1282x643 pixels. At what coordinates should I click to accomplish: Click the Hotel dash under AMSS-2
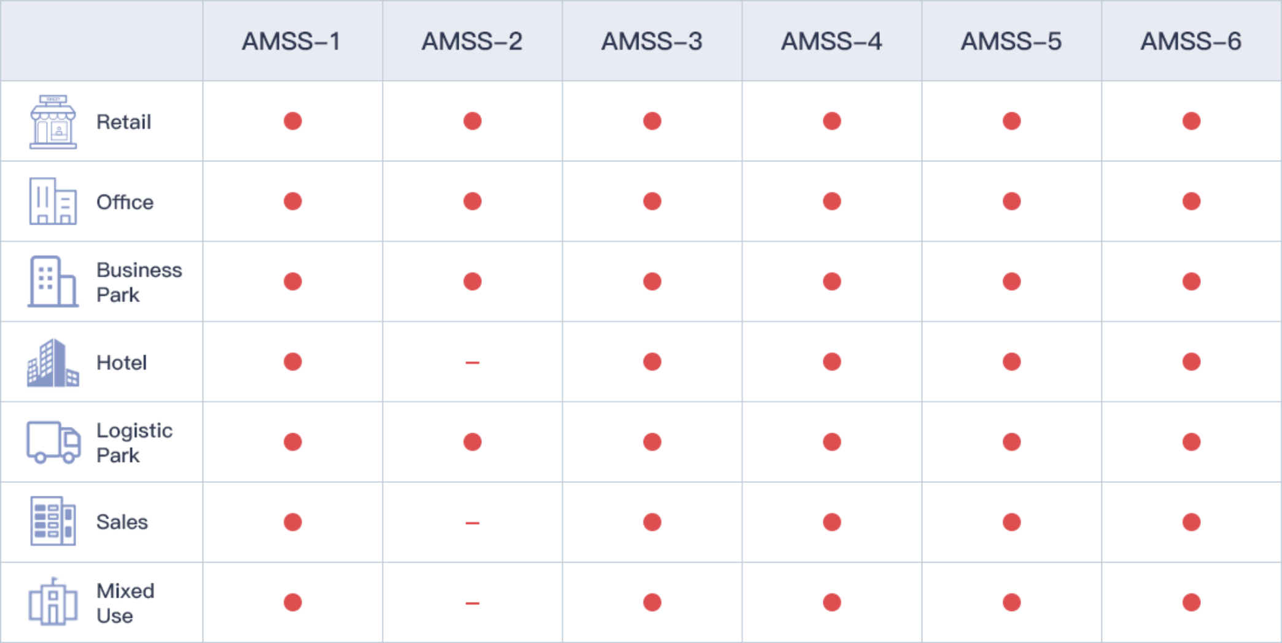(472, 363)
